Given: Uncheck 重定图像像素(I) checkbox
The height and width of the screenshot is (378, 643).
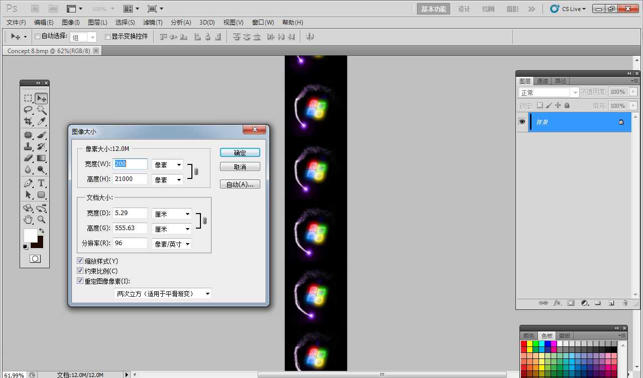Looking at the screenshot, I should point(80,281).
